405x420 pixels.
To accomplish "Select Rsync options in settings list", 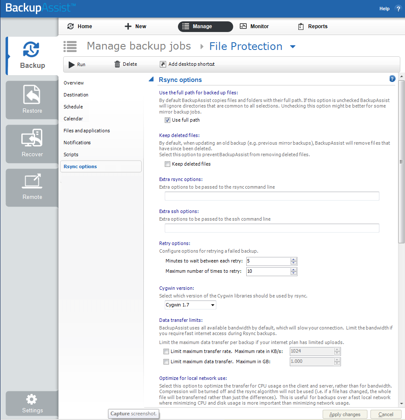I will pyautogui.click(x=101, y=166).
